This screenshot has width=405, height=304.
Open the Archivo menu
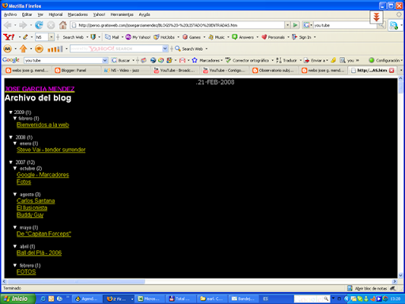[10, 14]
